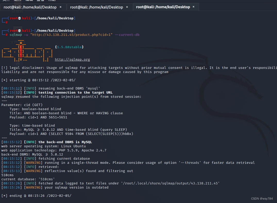Click "current database: '510cms'" line
This screenshot has height=203, width=277.
click(x=28, y=179)
